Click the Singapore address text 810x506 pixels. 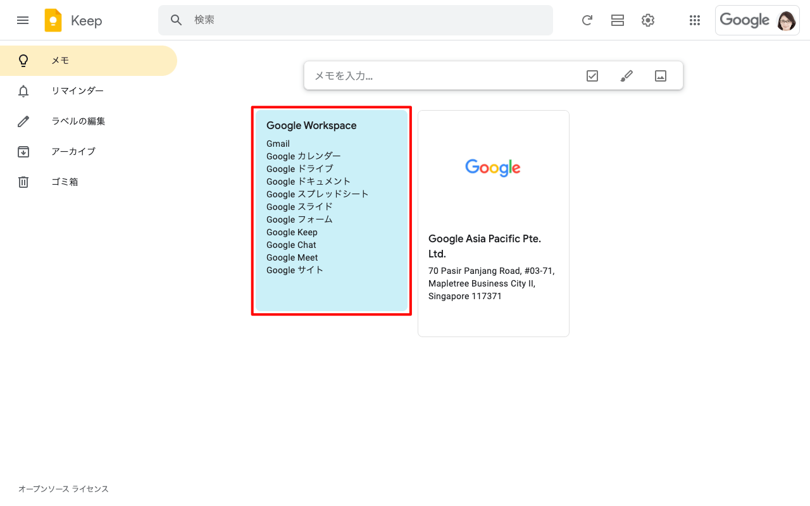click(491, 283)
